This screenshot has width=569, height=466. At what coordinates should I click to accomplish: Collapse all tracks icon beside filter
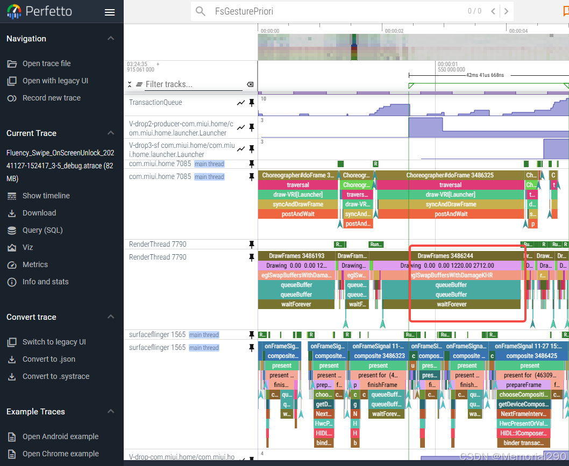(x=130, y=84)
